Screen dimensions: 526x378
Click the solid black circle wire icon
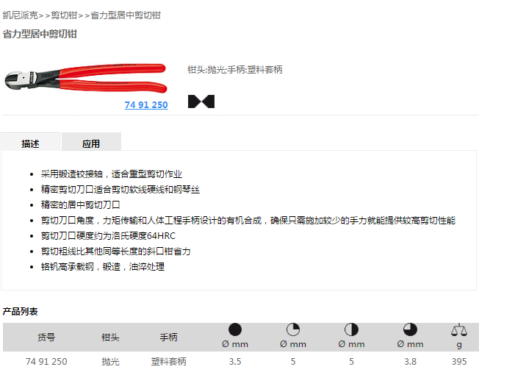[x=235, y=329]
